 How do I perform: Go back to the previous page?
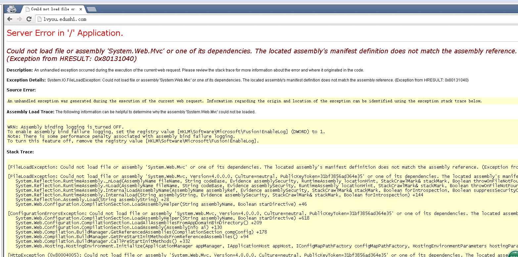point(10,19)
